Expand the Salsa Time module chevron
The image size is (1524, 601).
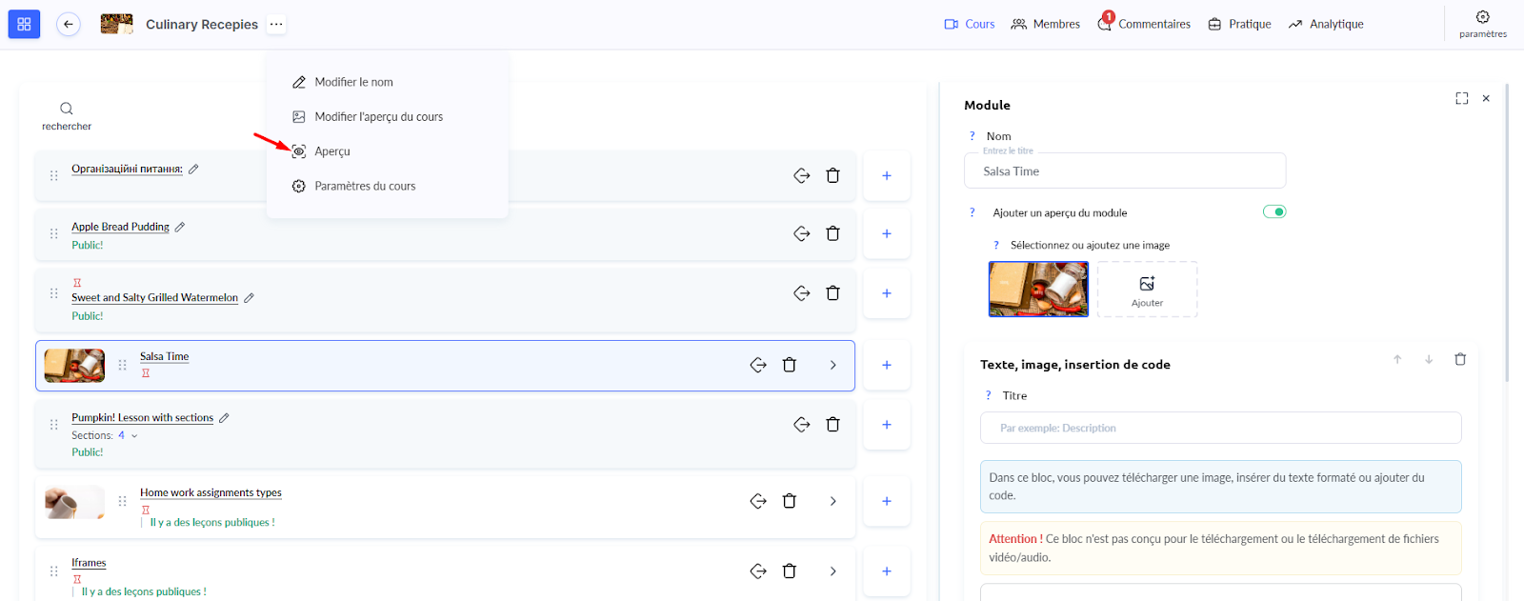pos(832,365)
